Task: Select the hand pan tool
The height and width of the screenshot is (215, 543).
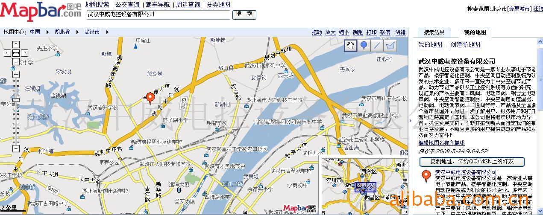Action: (351, 46)
